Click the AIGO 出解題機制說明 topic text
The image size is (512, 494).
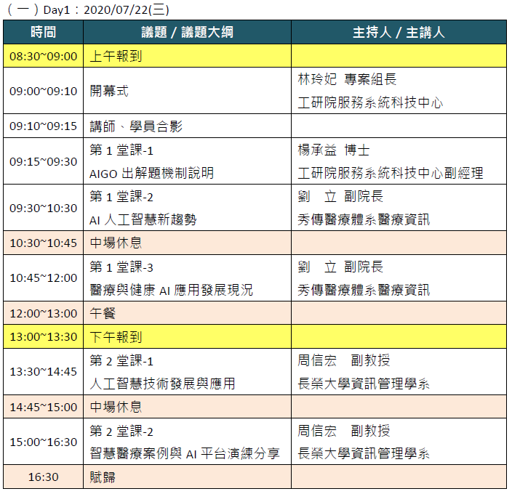coord(152,174)
